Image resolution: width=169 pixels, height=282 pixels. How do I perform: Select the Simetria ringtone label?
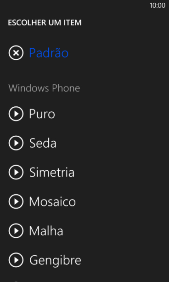click(52, 173)
